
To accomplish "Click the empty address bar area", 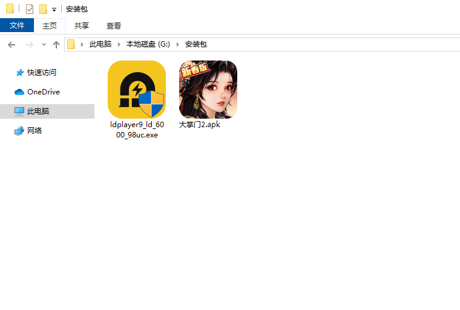I will click(333, 44).
